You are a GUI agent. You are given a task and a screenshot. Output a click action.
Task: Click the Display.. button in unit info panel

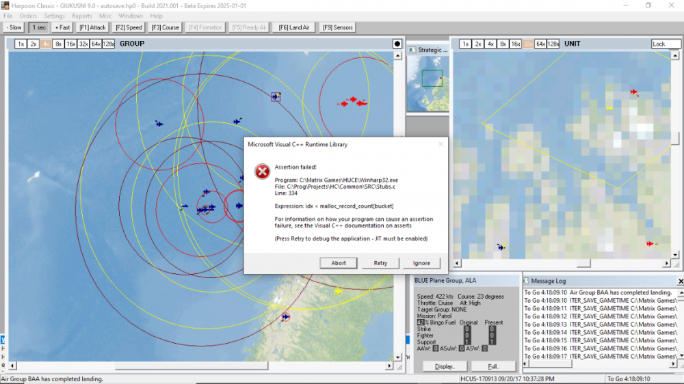445,366
